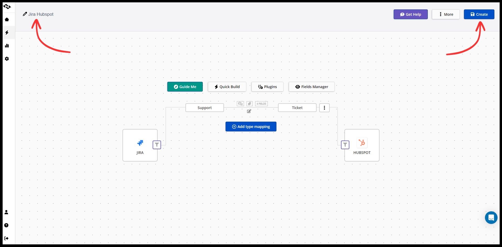Toggle the attachments paperclip icon

point(249,104)
